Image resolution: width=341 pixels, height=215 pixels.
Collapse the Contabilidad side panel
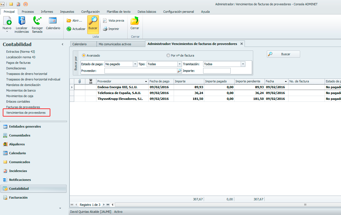63,44
